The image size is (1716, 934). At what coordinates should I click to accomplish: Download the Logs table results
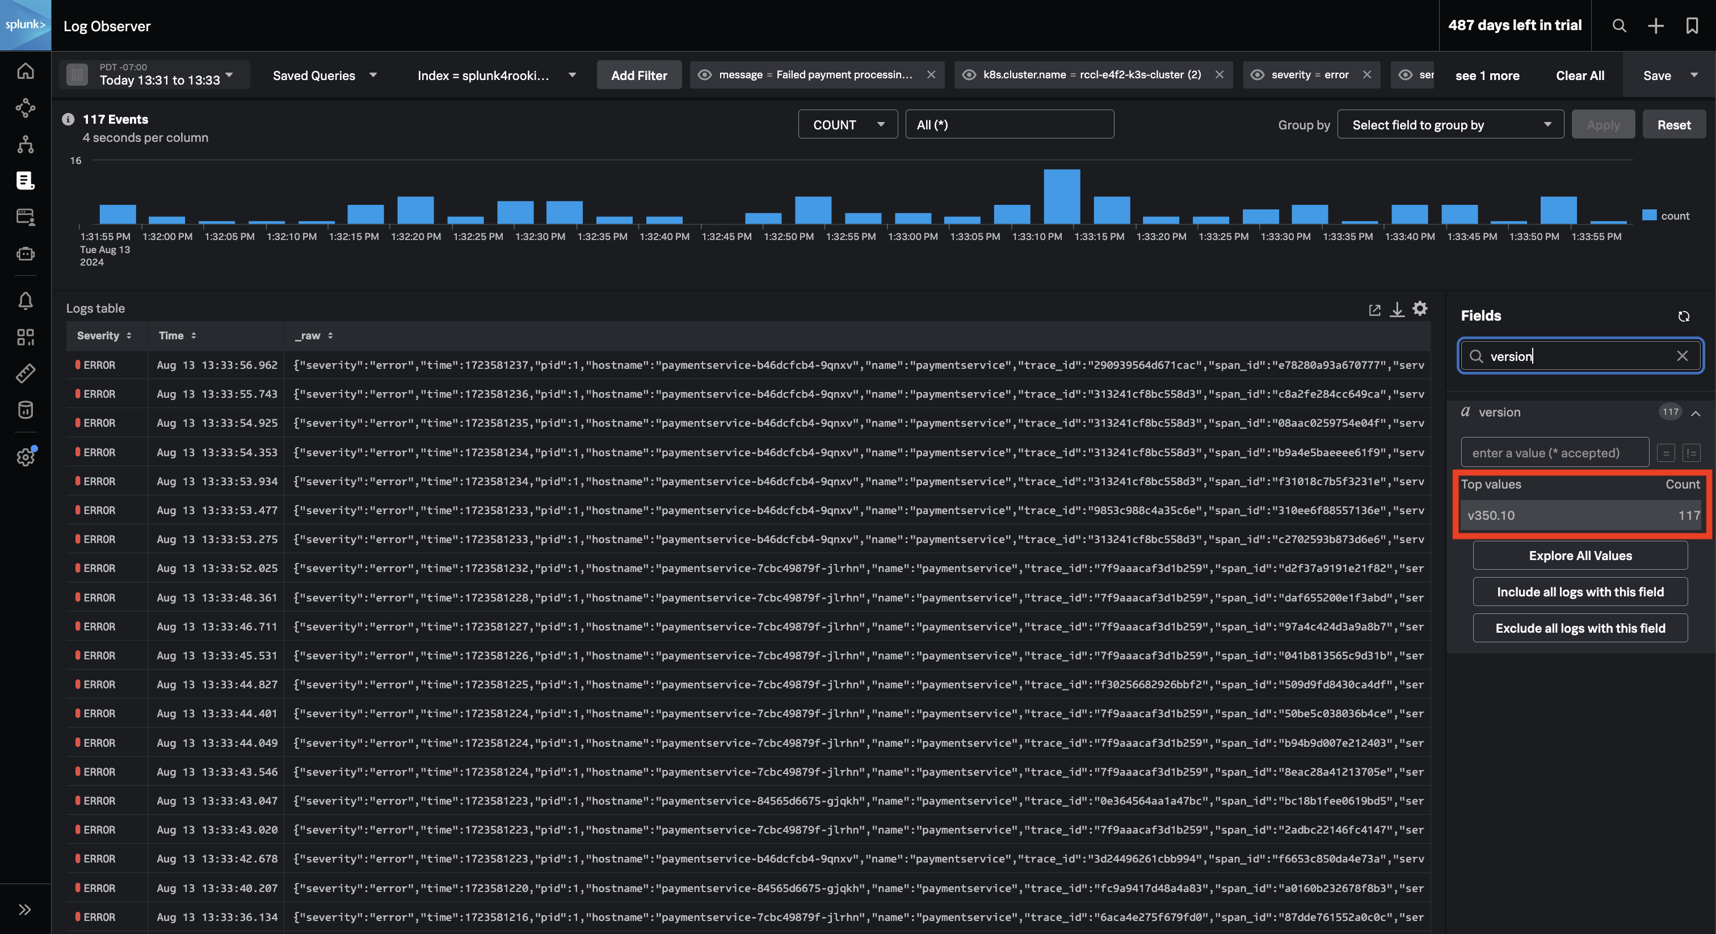[x=1397, y=309]
